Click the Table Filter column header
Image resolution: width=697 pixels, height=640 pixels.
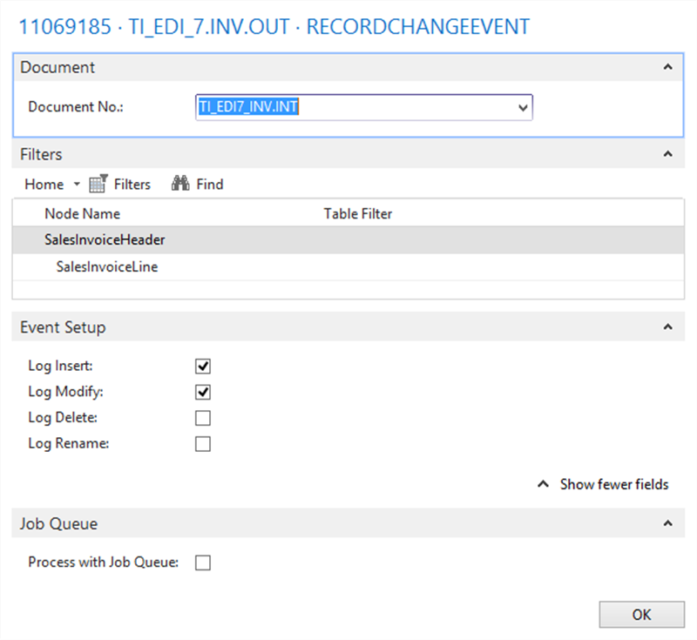(x=358, y=213)
